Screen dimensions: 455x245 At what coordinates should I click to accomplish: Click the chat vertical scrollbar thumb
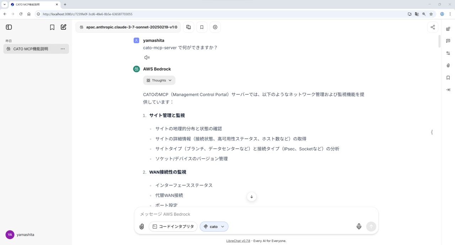coord(439,41)
